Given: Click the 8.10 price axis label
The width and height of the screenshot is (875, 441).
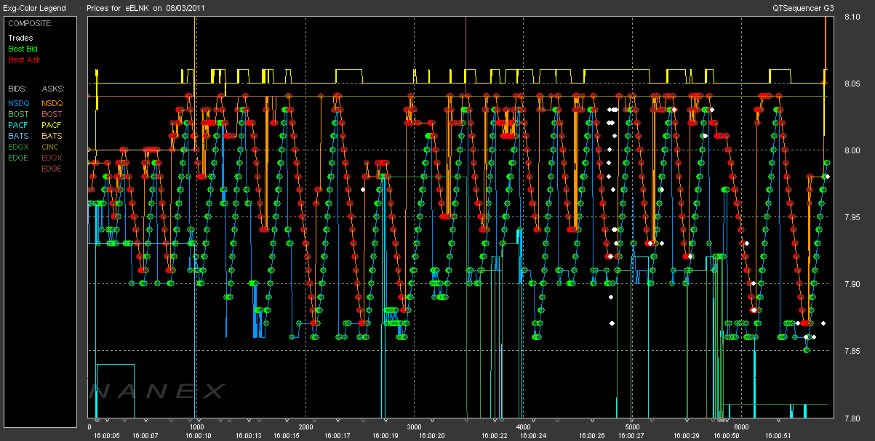Looking at the screenshot, I should click(x=852, y=17).
